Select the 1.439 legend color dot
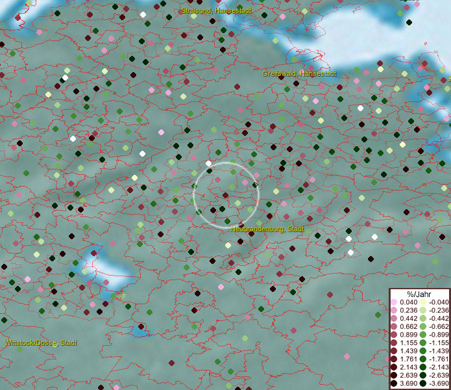The height and width of the screenshot is (390, 451). [x=394, y=351]
